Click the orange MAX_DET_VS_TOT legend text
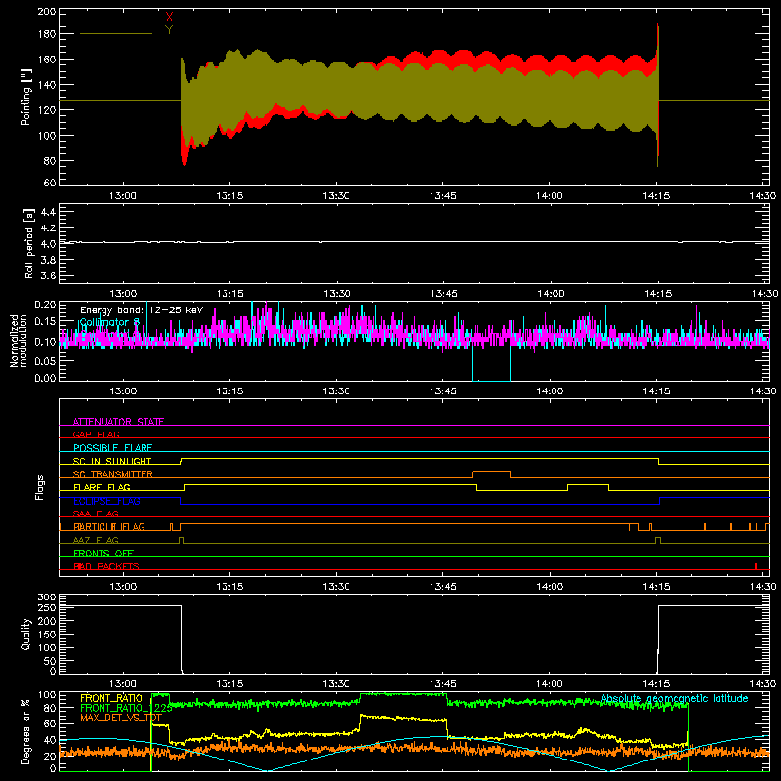Image resolution: width=781 pixels, height=781 pixels. pos(121,718)
